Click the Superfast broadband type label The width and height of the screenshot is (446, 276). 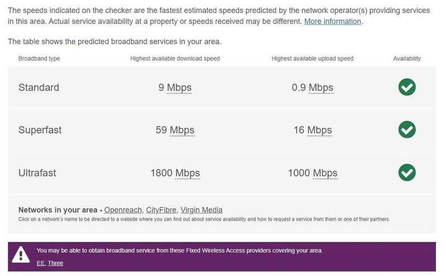point(40,130)
